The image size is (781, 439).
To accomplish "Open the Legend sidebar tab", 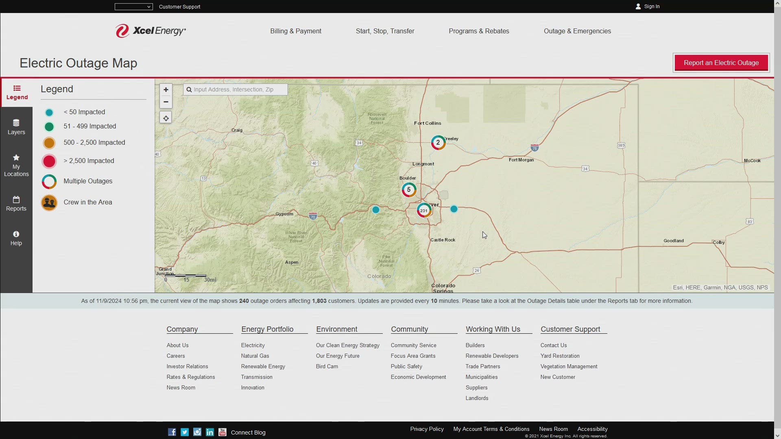I will [17, 93].
